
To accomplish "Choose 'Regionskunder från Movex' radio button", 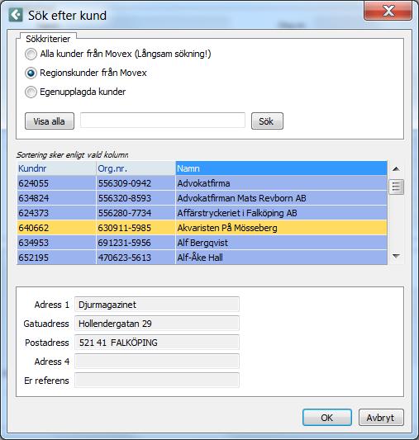I will 31,73.
